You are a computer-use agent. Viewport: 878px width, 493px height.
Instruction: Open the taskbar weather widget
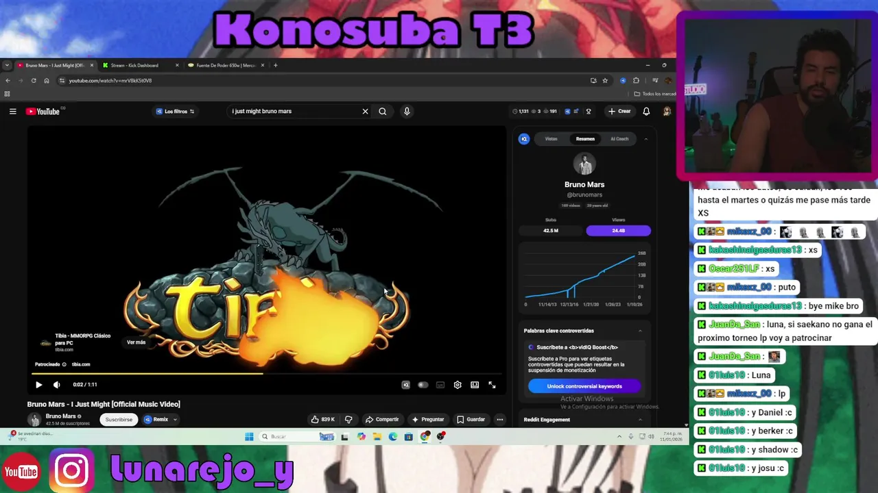(x=31, y=436)
